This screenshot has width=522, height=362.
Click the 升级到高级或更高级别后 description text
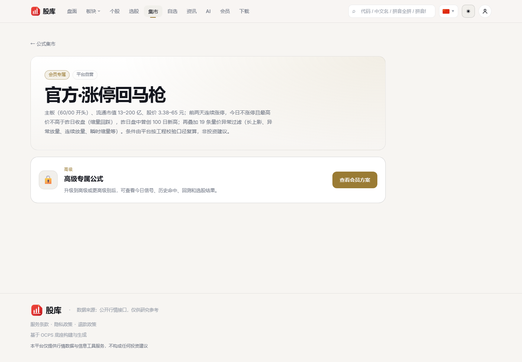point(142,190)
